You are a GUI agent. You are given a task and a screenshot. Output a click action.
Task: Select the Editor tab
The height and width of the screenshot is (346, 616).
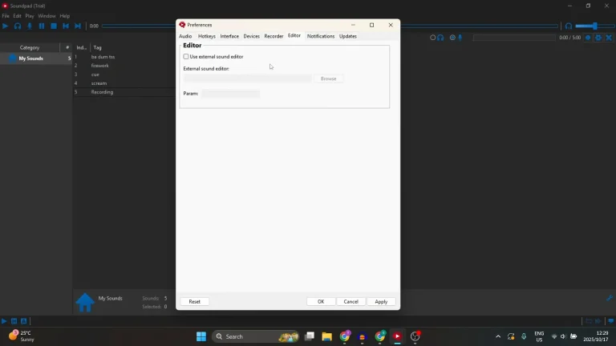tap(294, 36)
